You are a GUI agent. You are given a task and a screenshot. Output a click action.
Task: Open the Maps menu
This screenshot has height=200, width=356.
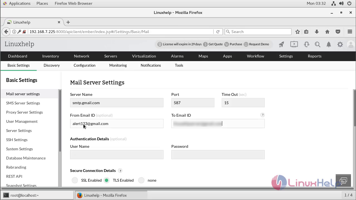pyautogui.click(x=203, y=56)
